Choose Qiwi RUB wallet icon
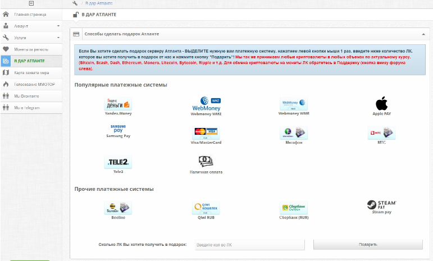Viewport: 433px width, 261px height. [x=206, y=208]
